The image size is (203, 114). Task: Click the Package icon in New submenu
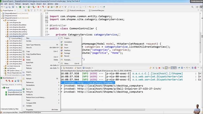pos(62,53)
